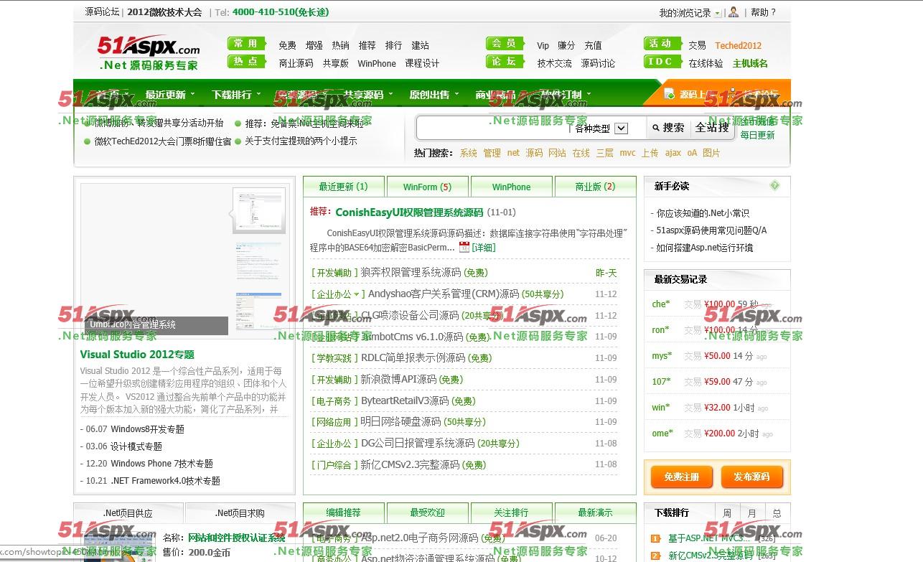This screenshot has width=923, height=562.
Task: Focus the search text input field
Action: click(494, 128)
